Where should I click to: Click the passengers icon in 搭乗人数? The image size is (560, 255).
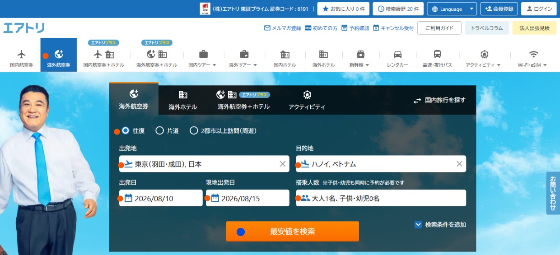[305, 198]
